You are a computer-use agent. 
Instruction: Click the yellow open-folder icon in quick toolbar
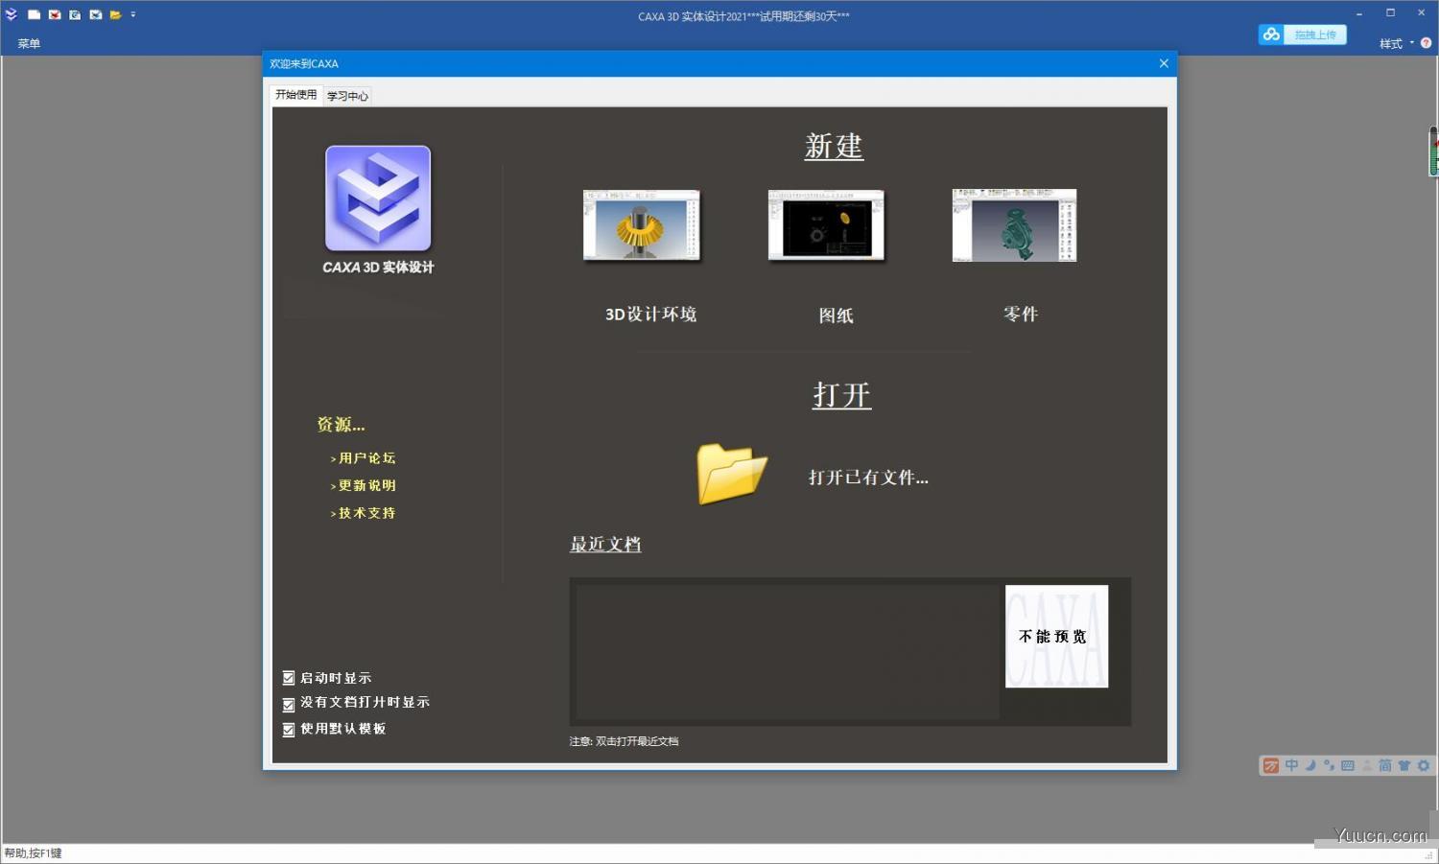(115, 14)
